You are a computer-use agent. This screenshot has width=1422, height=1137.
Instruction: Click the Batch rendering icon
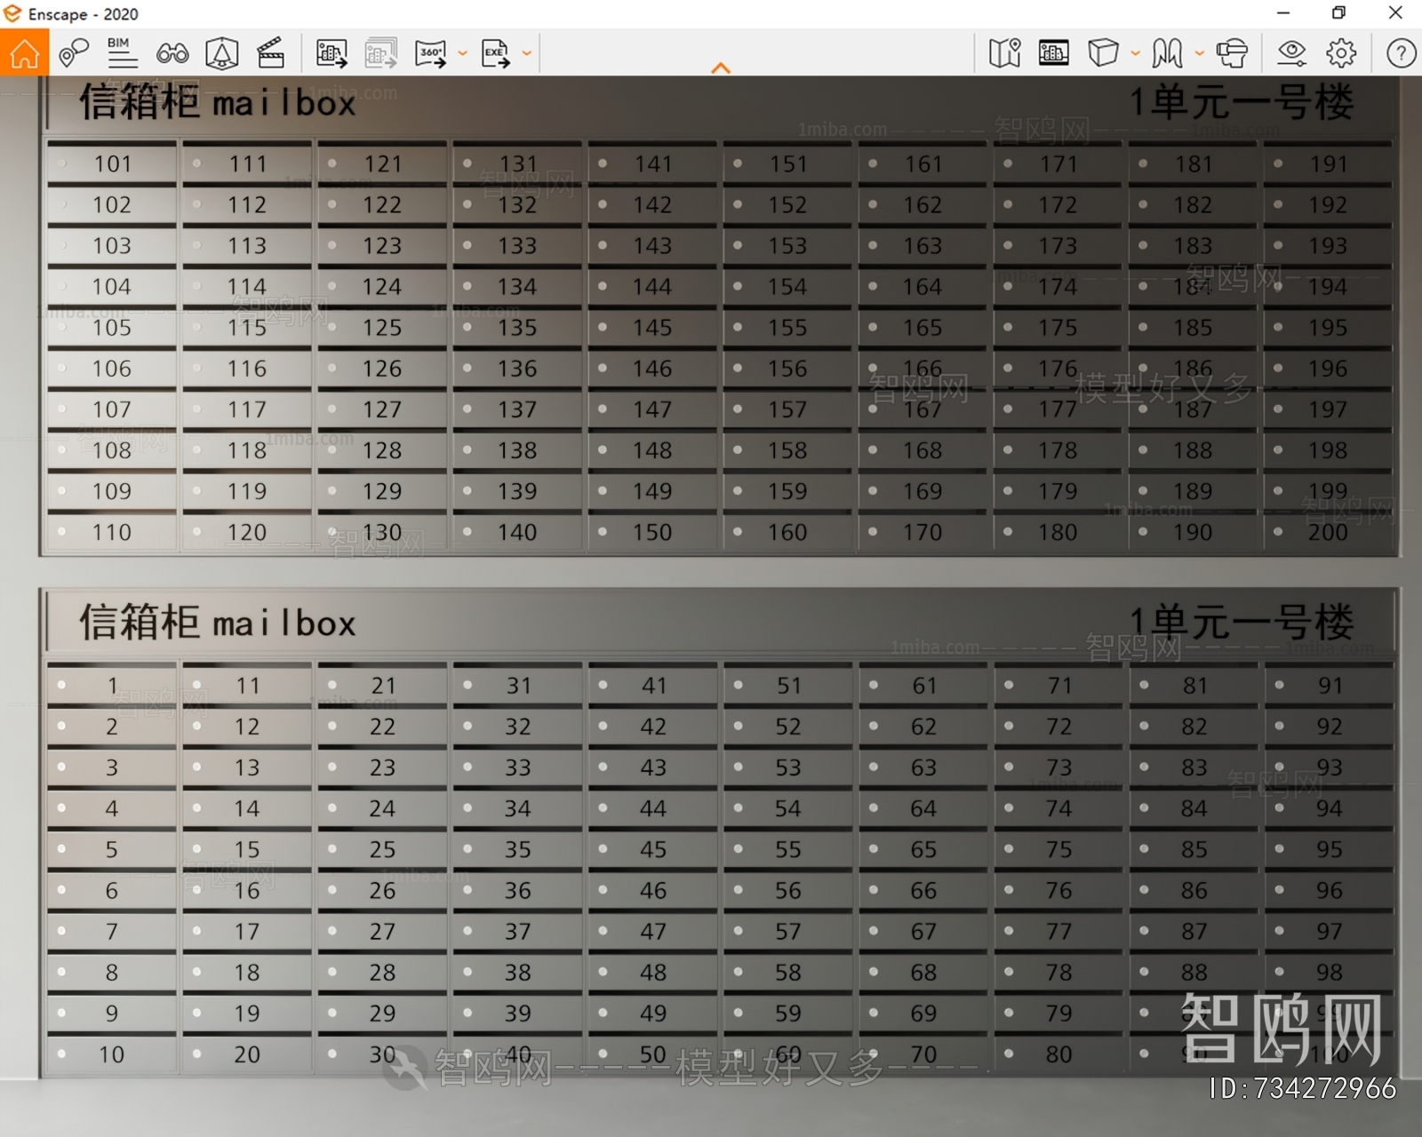click(x=380, y=53)
